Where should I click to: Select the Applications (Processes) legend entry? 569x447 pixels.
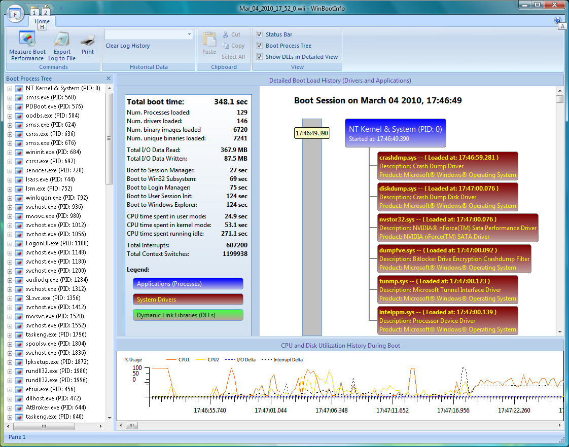pyautogui.click(x=188, y=284)
